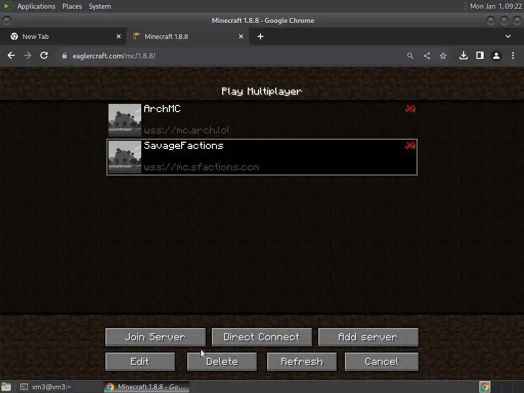The image size is (524, 393).
Task: Open Chrome downloads icon
Action: [464, 55]
